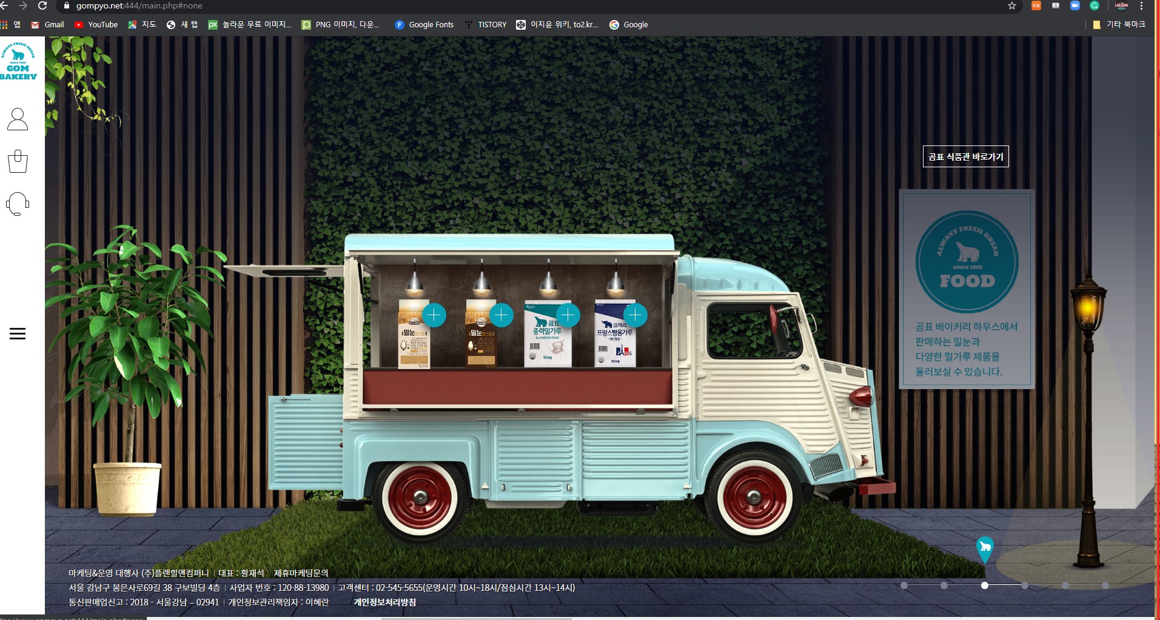Click the Gom Bakery bear logo
Image resolution: width=1160 pixels, height=620 pixels.
[18, 61]
